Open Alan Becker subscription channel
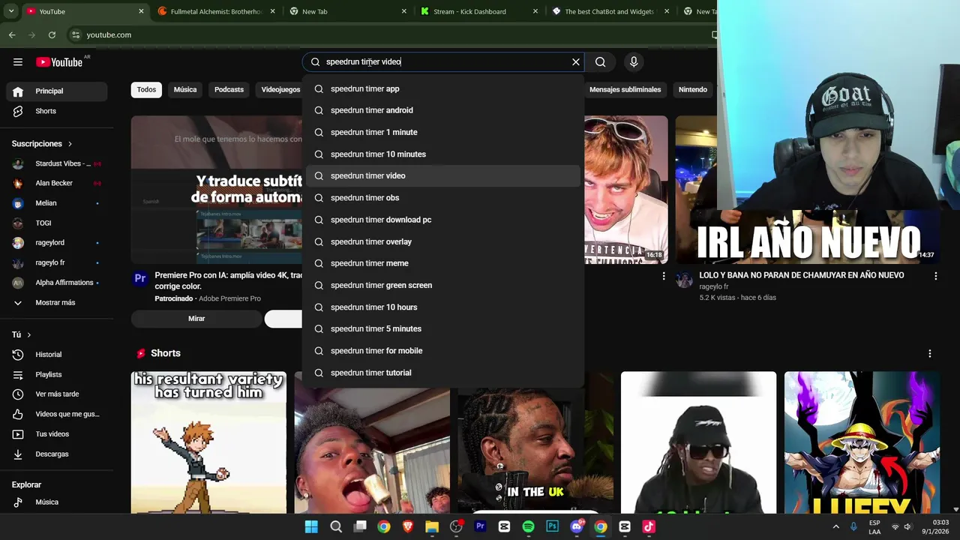The width and height of the screenshot is (960, 540). [57, 183]
